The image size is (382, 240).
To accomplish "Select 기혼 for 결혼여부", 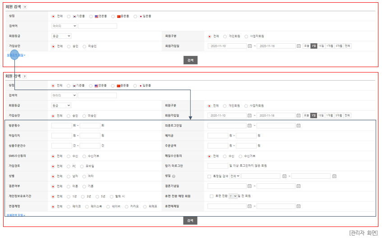I will coord(84,186).
